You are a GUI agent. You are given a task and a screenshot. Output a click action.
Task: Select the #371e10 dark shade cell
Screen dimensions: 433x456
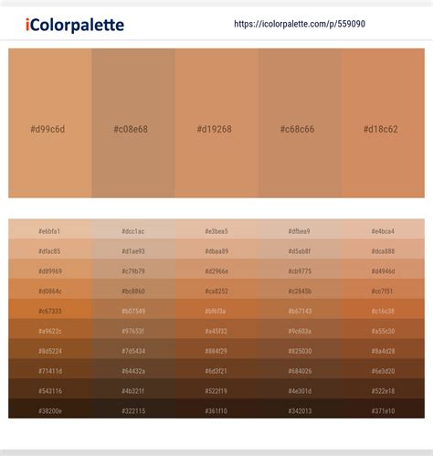[x=383, y=408]
